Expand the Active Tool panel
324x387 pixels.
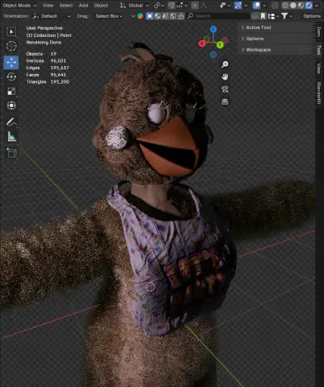click(274, 27)
